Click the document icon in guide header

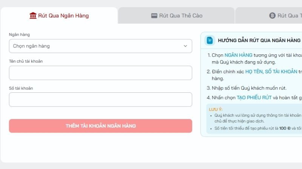pos(210,41)
